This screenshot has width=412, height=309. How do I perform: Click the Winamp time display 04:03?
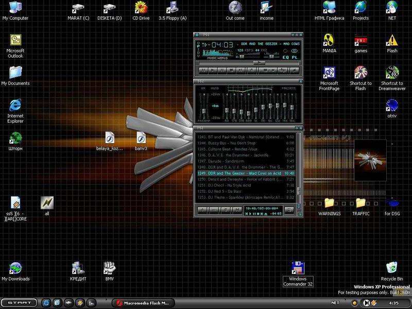click(222, 45)
